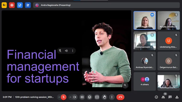Open chat with everyone icon
The height and width of the screenshot is (102, 182).
tap(170, 97)
